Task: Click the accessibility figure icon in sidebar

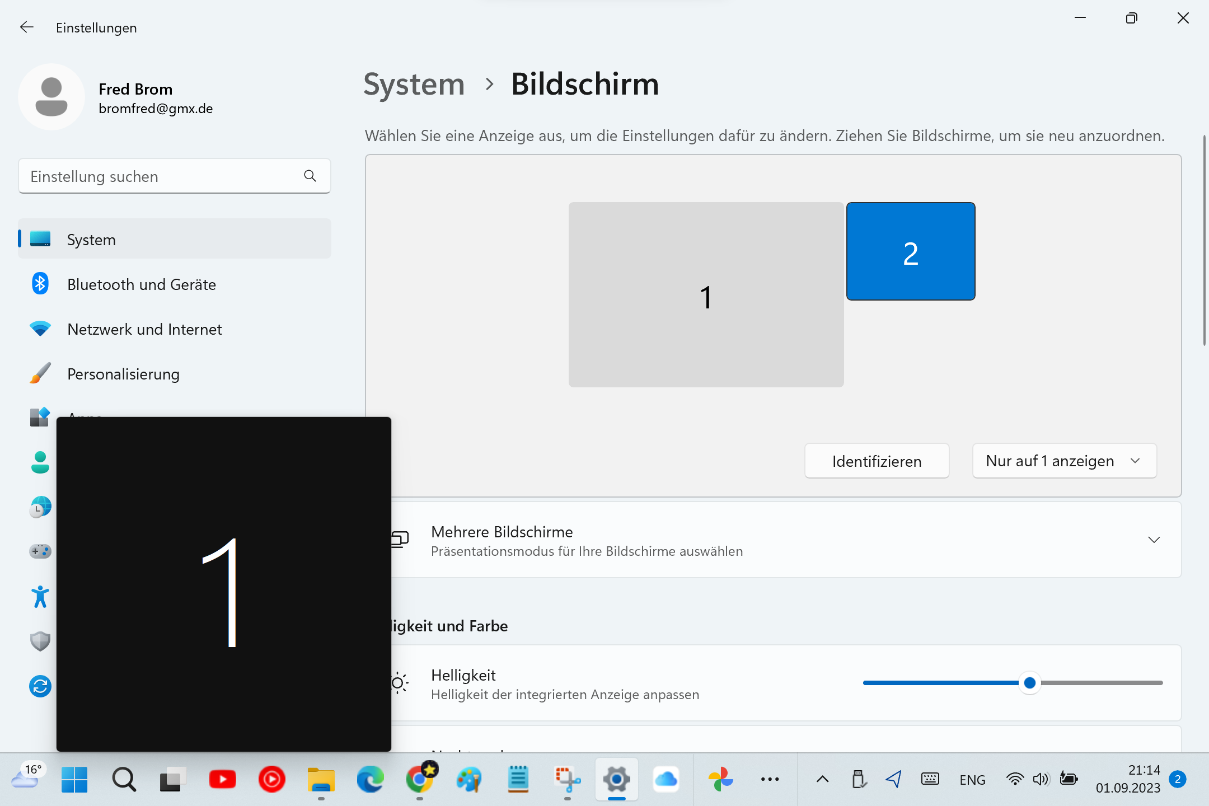Action: click(40, 597)
